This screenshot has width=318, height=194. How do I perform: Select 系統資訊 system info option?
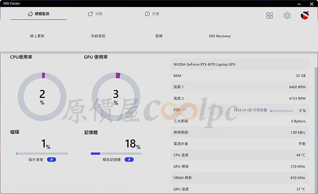click(x=98, y=36)
